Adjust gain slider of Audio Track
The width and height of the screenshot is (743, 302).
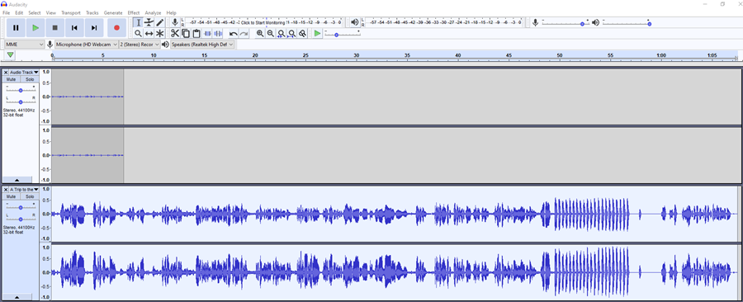(21, 90)
